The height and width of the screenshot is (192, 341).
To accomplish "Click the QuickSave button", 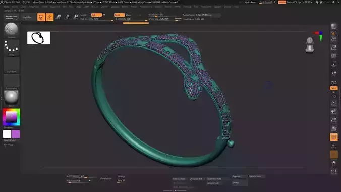I will (x=250, y=2).
